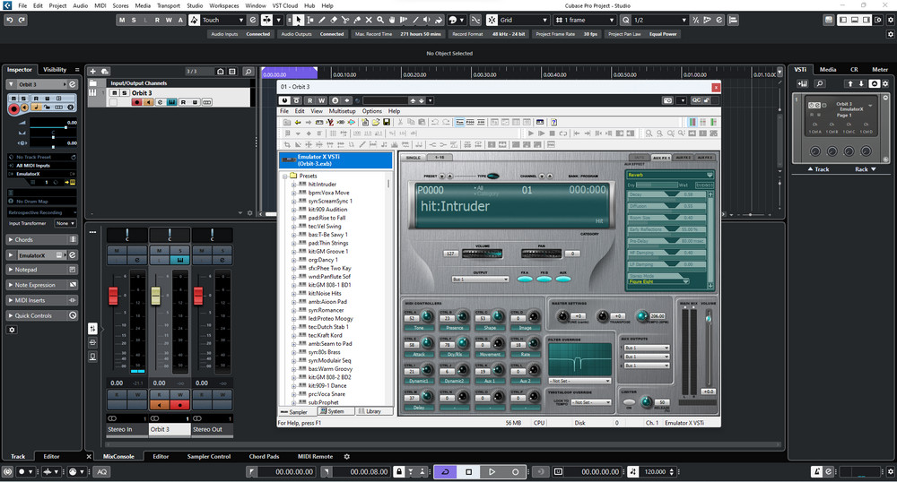This screenshot has height=482, width=897.
Task: Select the AUX FX 2 tab
Action: click(x=683, y=158)
